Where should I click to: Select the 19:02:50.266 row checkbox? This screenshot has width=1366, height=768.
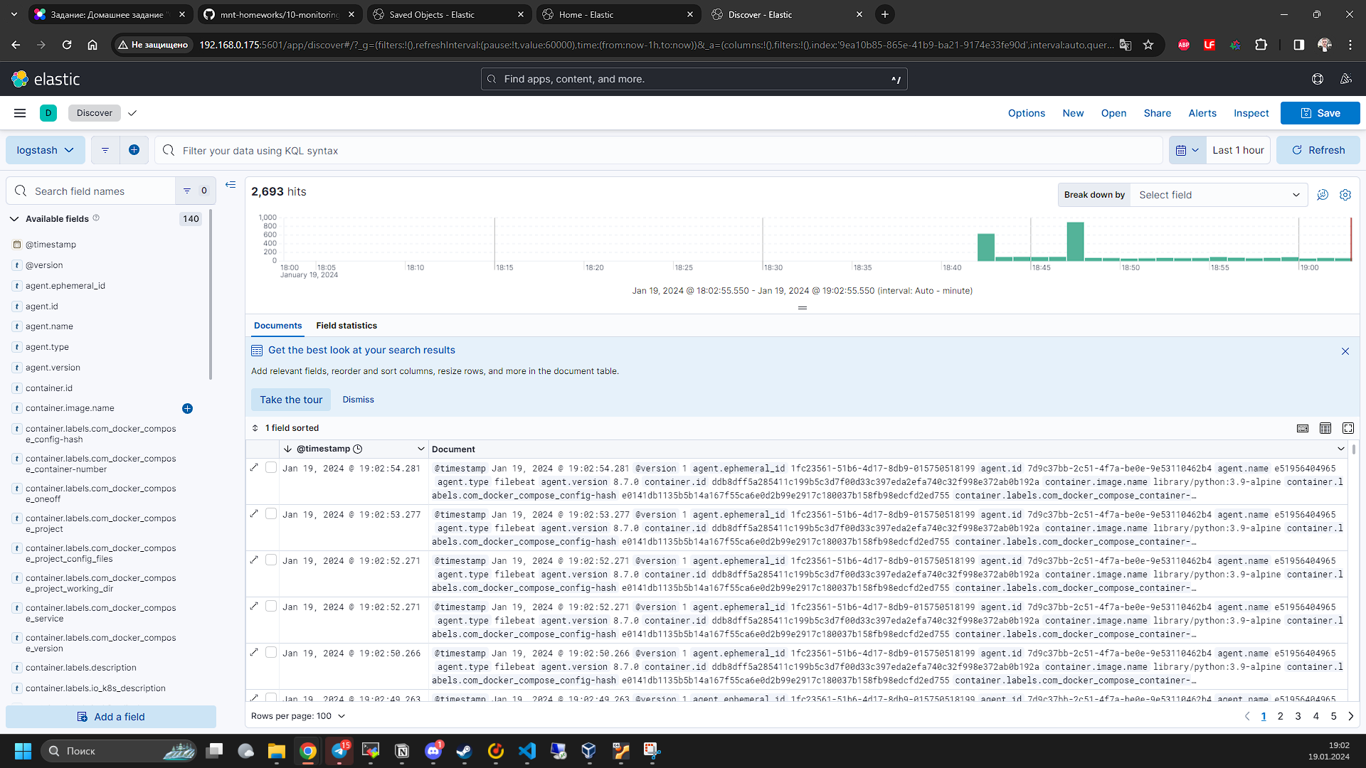click(271, 652)
